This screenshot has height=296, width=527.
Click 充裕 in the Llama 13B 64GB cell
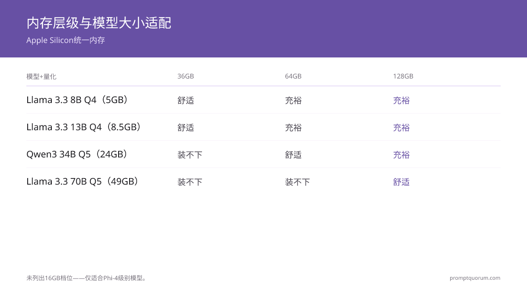(293, 128)
